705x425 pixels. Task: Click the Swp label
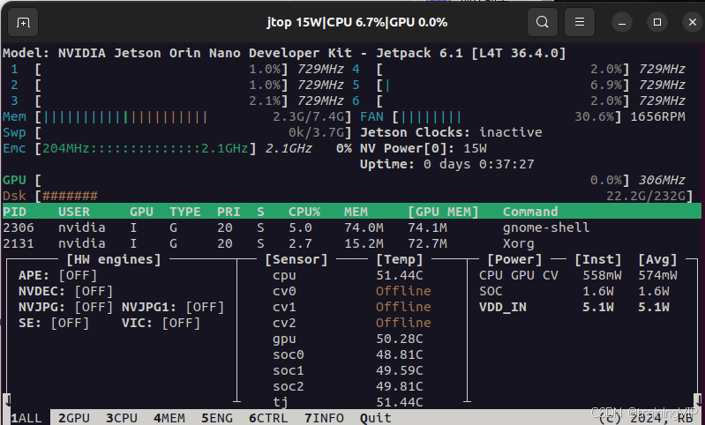click(14, 132)
